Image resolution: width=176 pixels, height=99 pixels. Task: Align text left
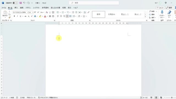(x=58, y=16)
